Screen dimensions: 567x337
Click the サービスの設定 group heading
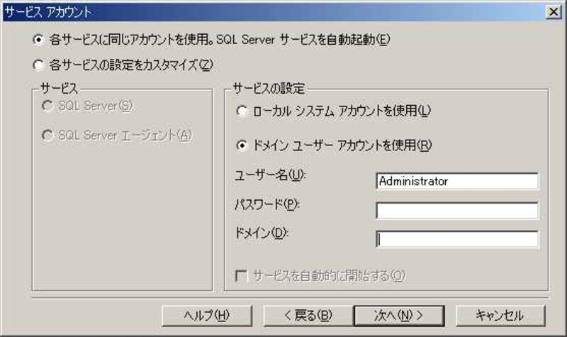(269, 88)
